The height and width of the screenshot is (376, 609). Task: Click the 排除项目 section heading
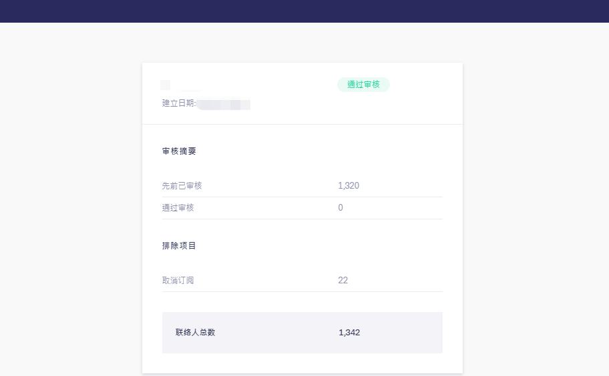pyautogui.click(x=179, y=246)
